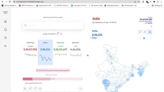The image size is (164, 92).
Task: Open Chrome three-dot menu
Action: tap(162, 2)
